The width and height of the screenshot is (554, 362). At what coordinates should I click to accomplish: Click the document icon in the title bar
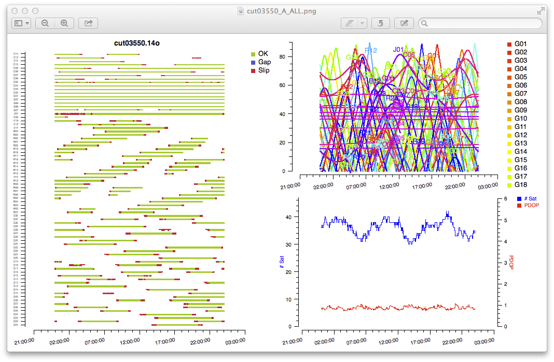click(x=240, y=11)
